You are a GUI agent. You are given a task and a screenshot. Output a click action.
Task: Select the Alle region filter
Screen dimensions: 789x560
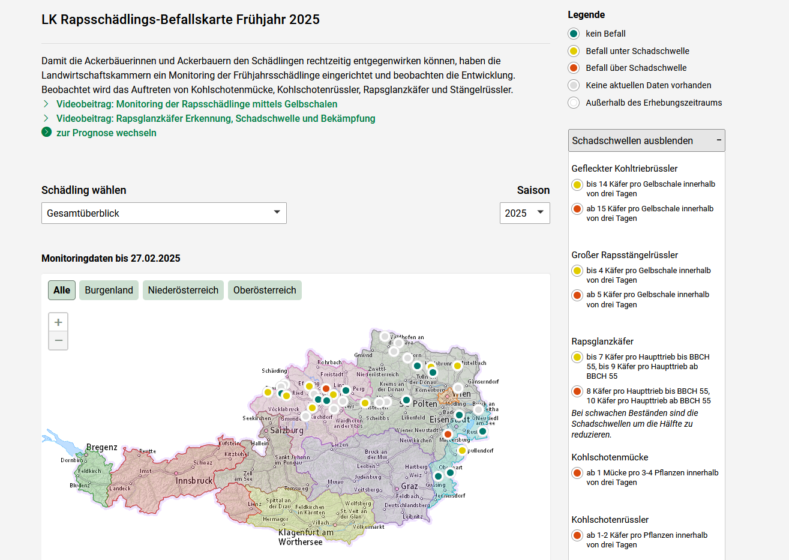point(62,290)
